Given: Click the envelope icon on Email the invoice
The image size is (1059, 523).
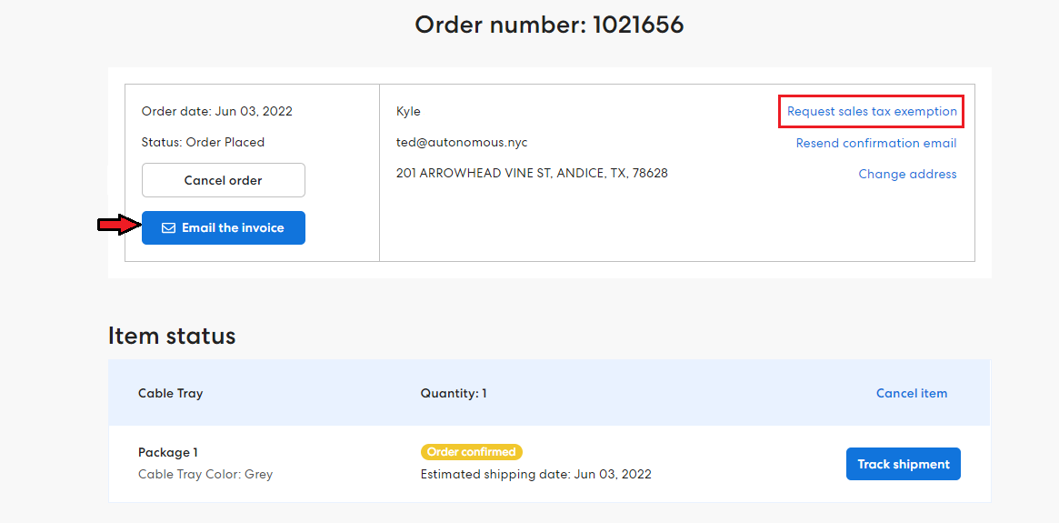Looking at the screenshot, I should tap(168, 228).
